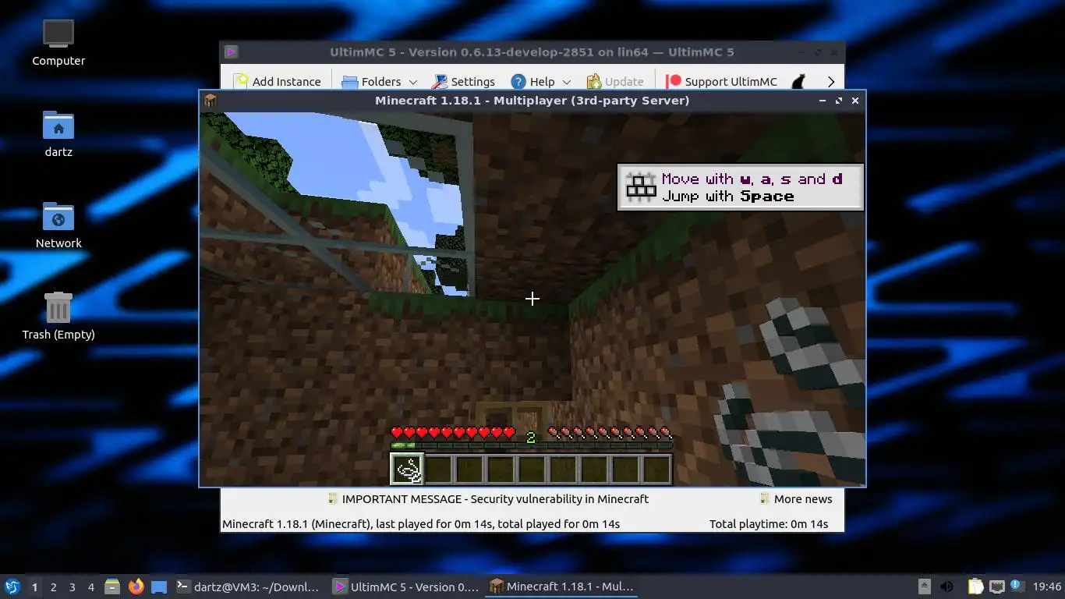1065x599 pixels.
Task: Click Add Instance in UltimMC toolbar
Action: point(278,81)
